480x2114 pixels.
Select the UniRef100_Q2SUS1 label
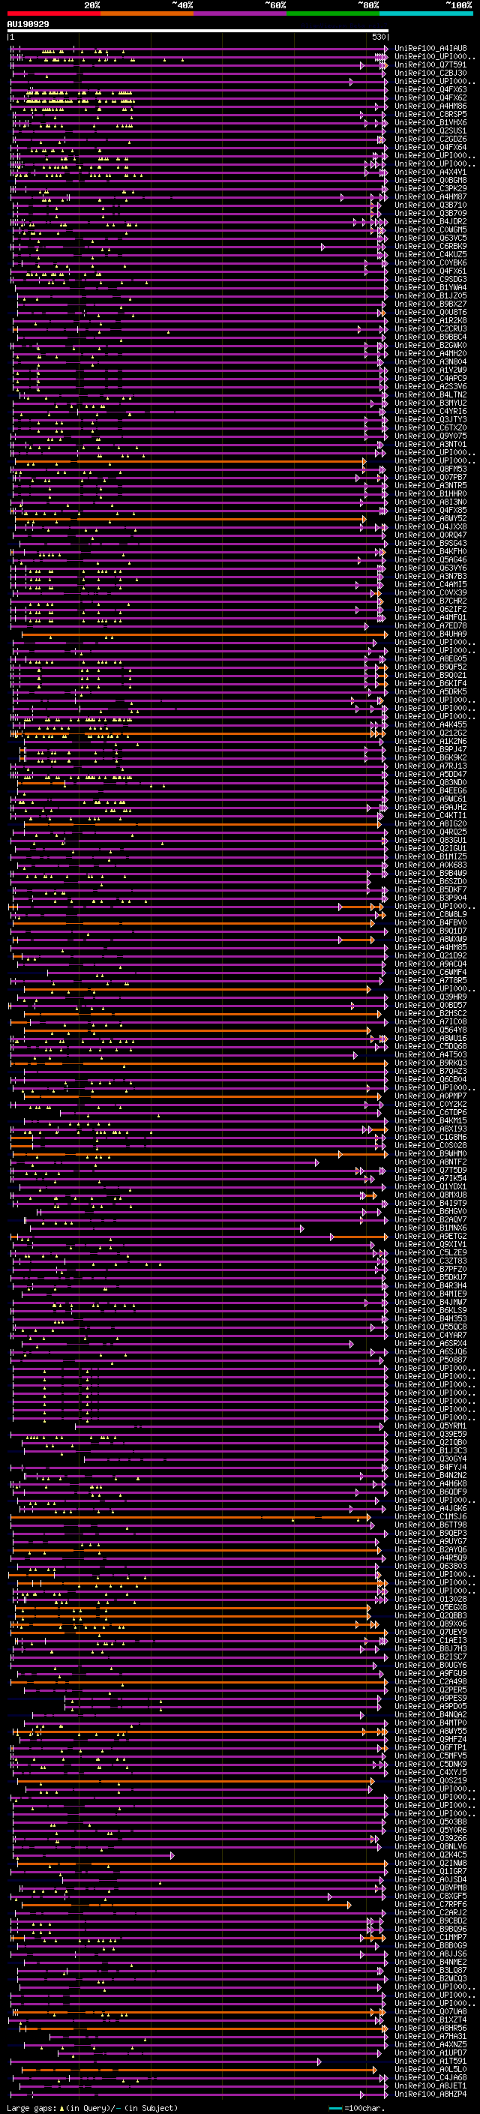click(x=430, y=130)
